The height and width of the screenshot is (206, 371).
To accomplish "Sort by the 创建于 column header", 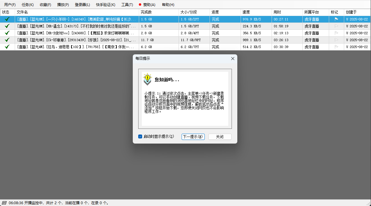I will 351,12.
